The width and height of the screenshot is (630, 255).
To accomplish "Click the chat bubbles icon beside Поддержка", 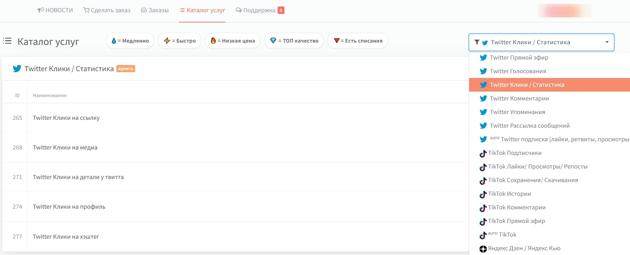I will 239,10.
